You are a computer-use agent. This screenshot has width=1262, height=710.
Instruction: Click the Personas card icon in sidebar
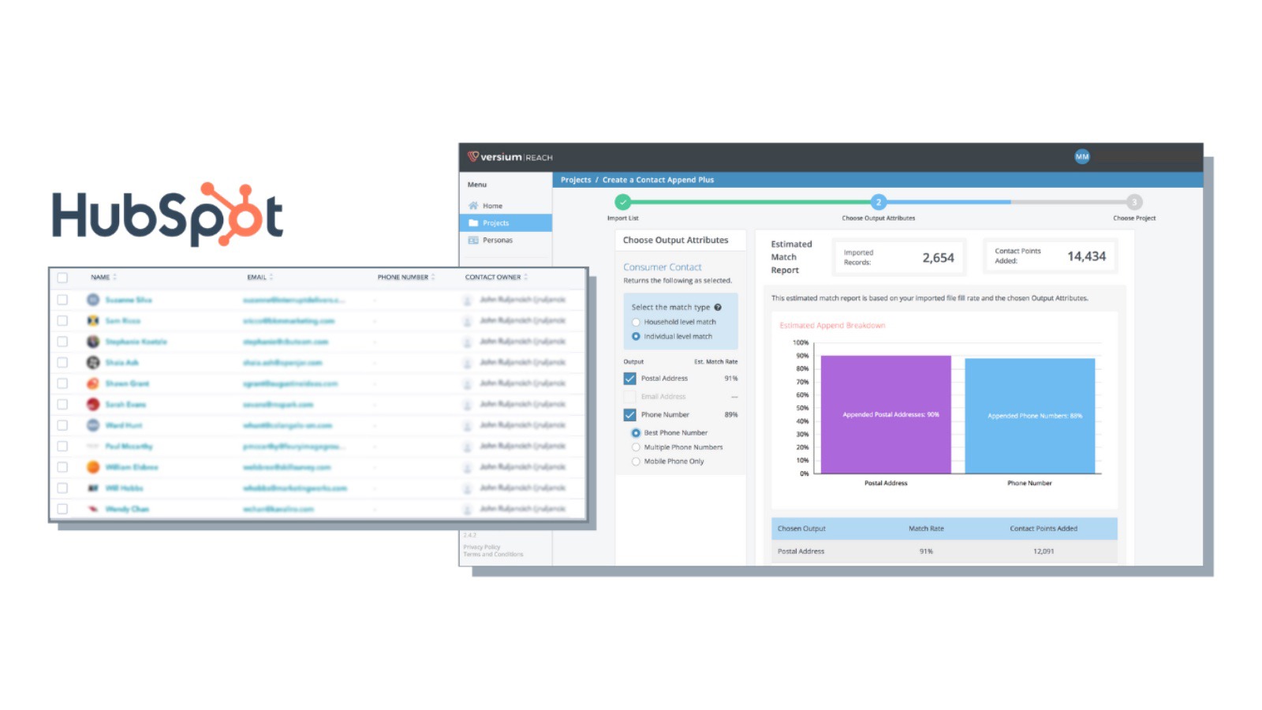click(473, 240)
